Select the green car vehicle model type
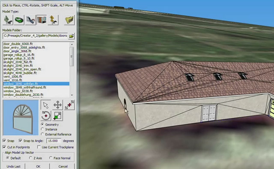 pos(19,20)
